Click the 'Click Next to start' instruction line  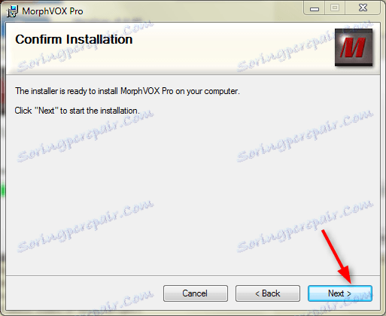pyautogui.click(x=77, y=111)
